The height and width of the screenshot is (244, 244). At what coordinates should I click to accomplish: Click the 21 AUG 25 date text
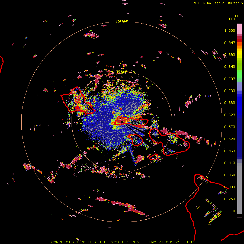point(170,242)
